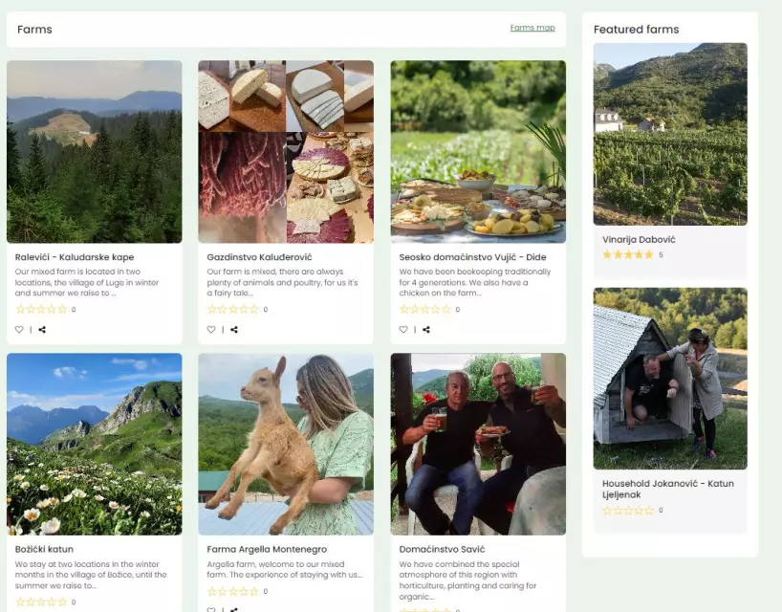782x612 pixels.
Task: Click star rating for Gazdinstvo Kaluderović
Action: click(x=233, y=310)
